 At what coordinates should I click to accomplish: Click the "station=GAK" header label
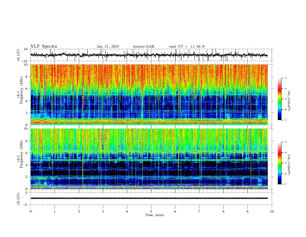143,46
